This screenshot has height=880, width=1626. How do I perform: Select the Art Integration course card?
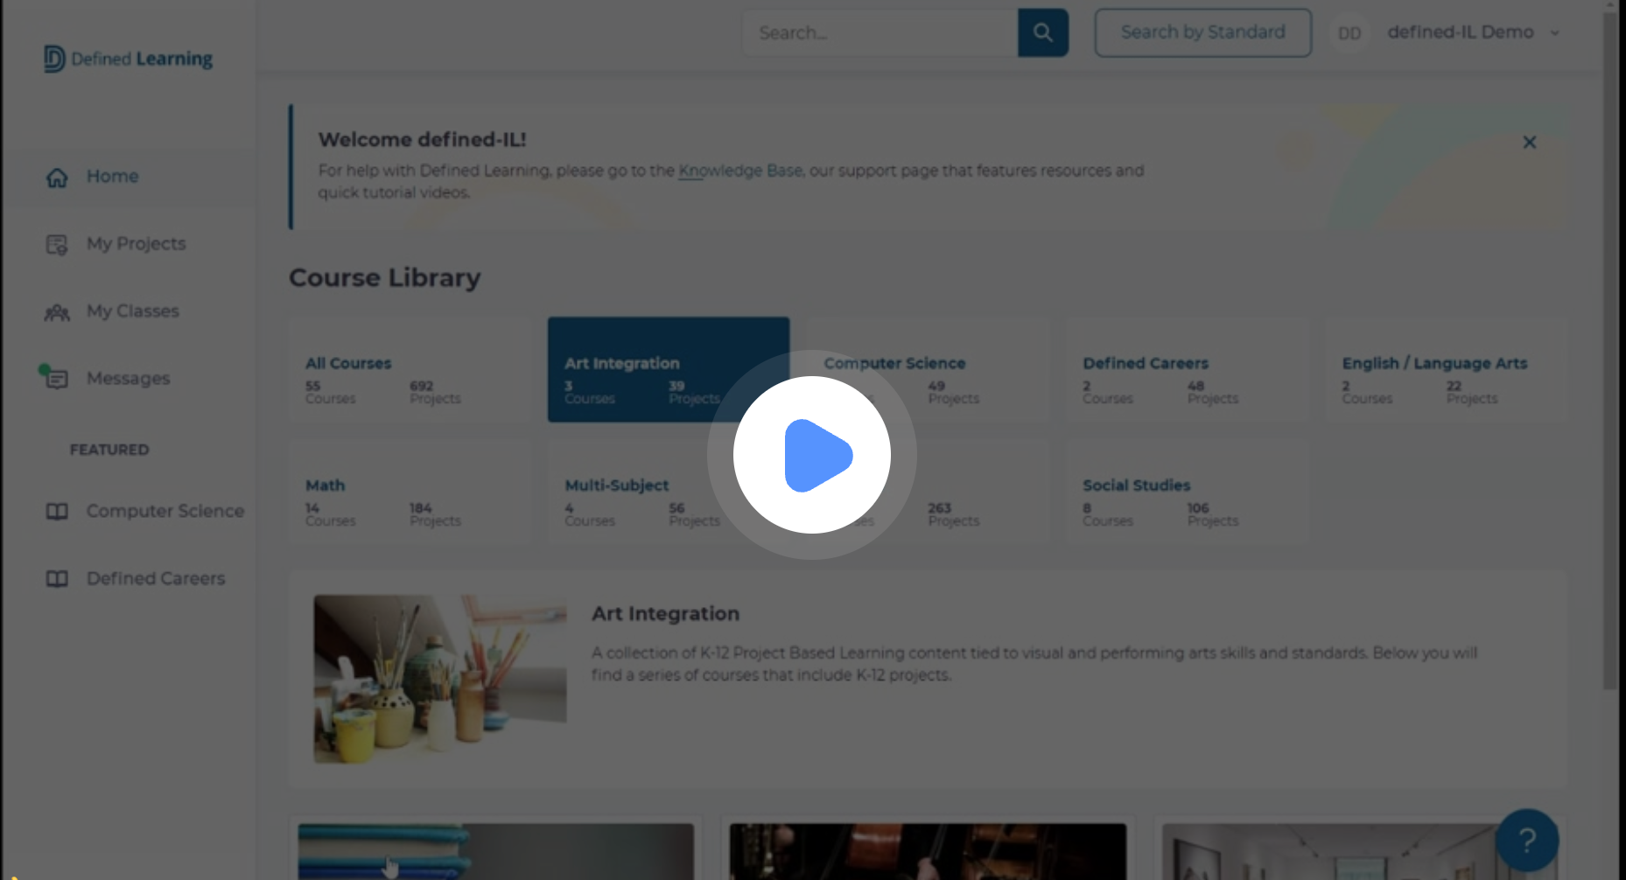click(669, 369)
